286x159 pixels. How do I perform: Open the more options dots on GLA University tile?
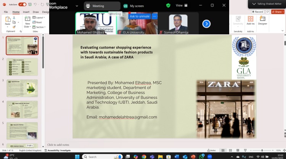154,16
